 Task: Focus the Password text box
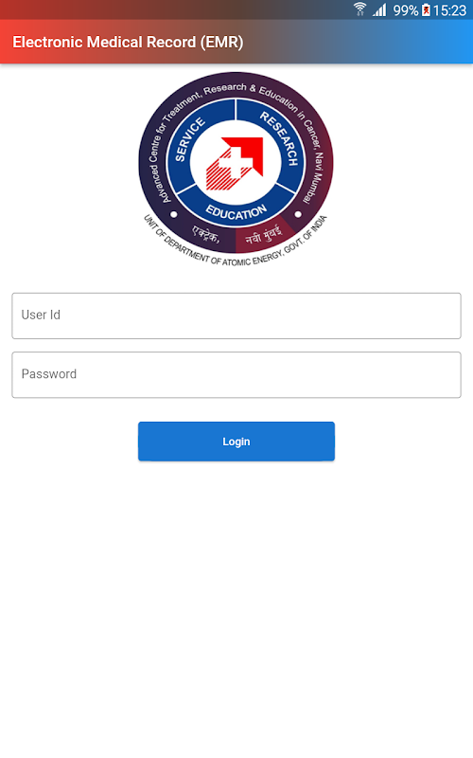pos(236,374)
